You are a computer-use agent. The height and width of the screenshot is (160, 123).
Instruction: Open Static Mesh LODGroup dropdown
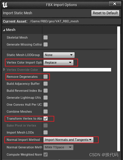(59, 55)
